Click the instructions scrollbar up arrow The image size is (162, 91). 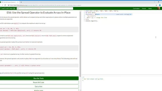(x=80, y=11)
